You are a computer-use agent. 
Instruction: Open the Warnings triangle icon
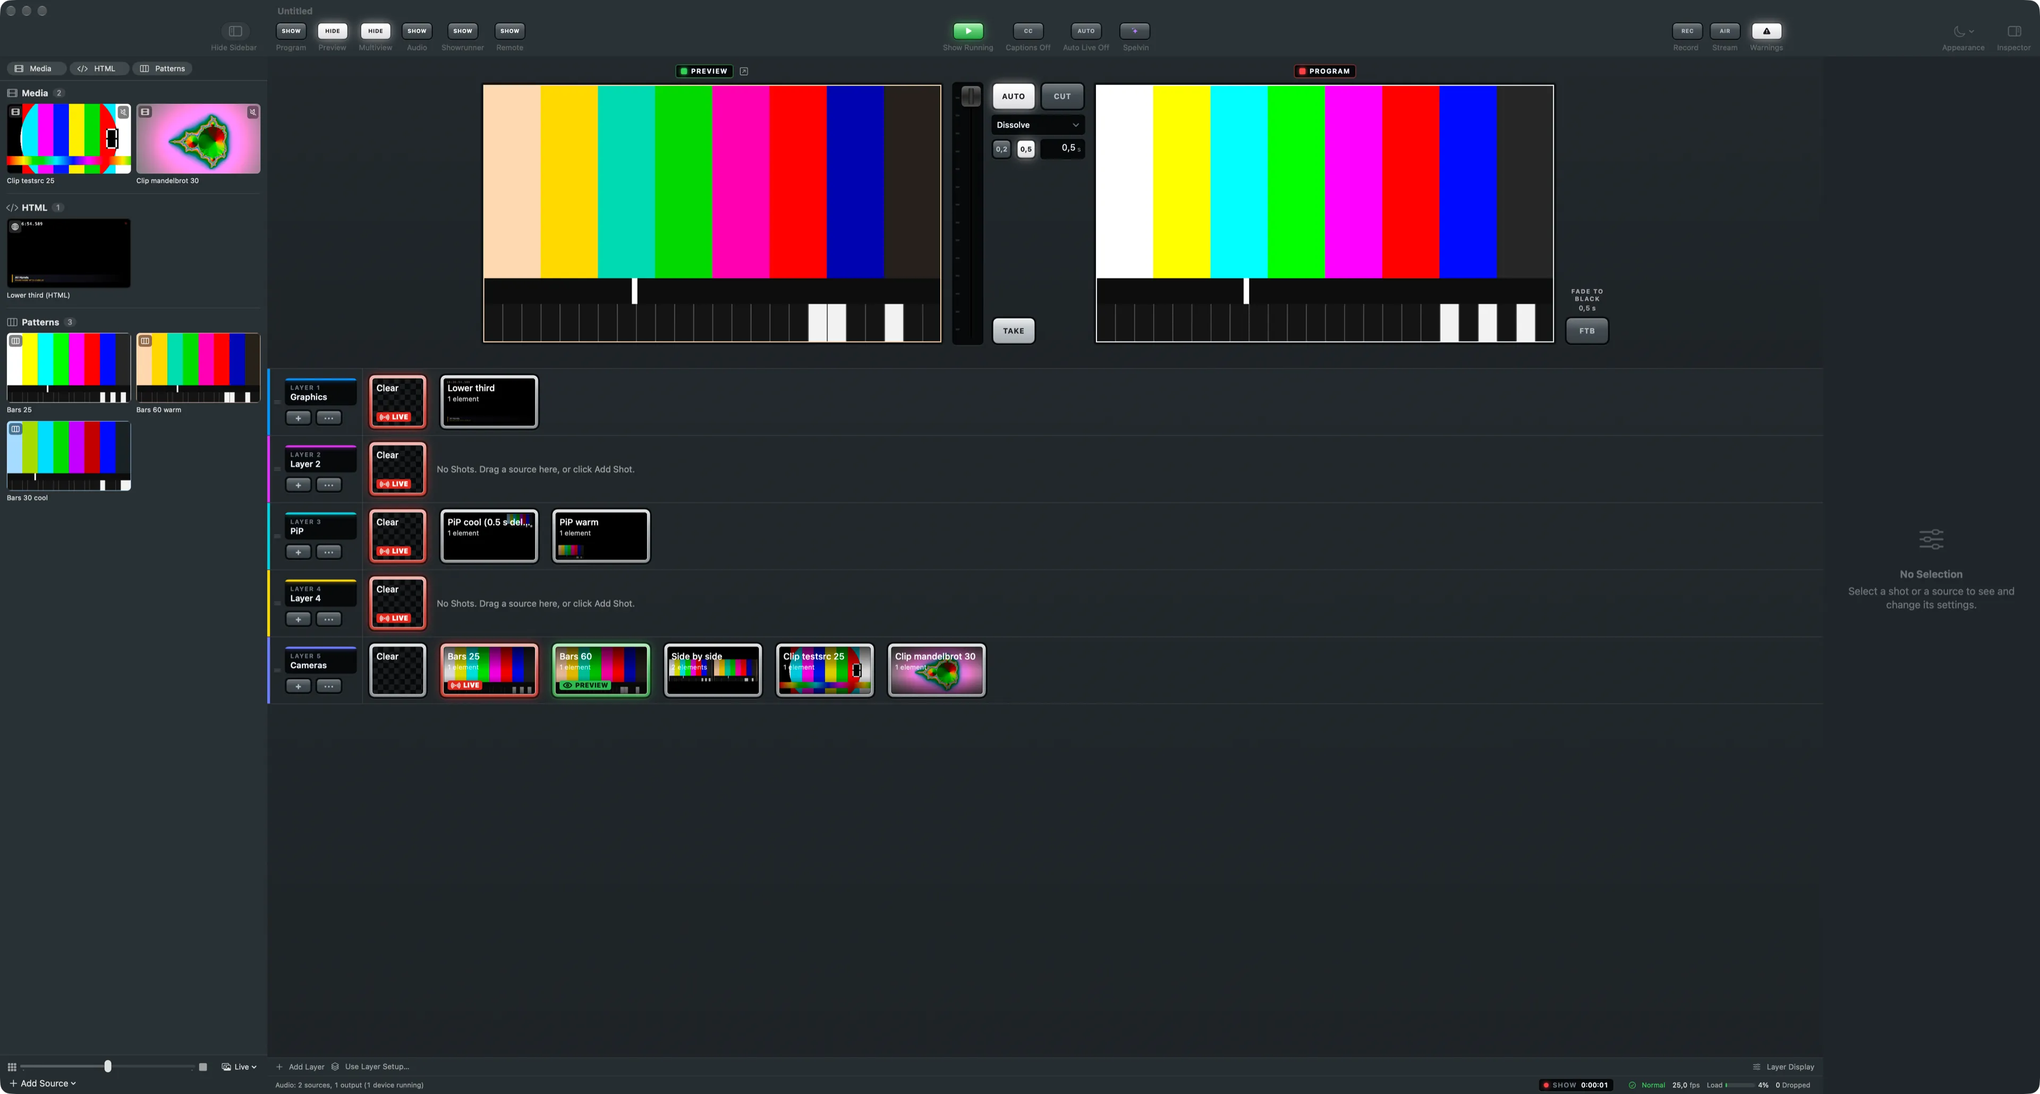1767,31
